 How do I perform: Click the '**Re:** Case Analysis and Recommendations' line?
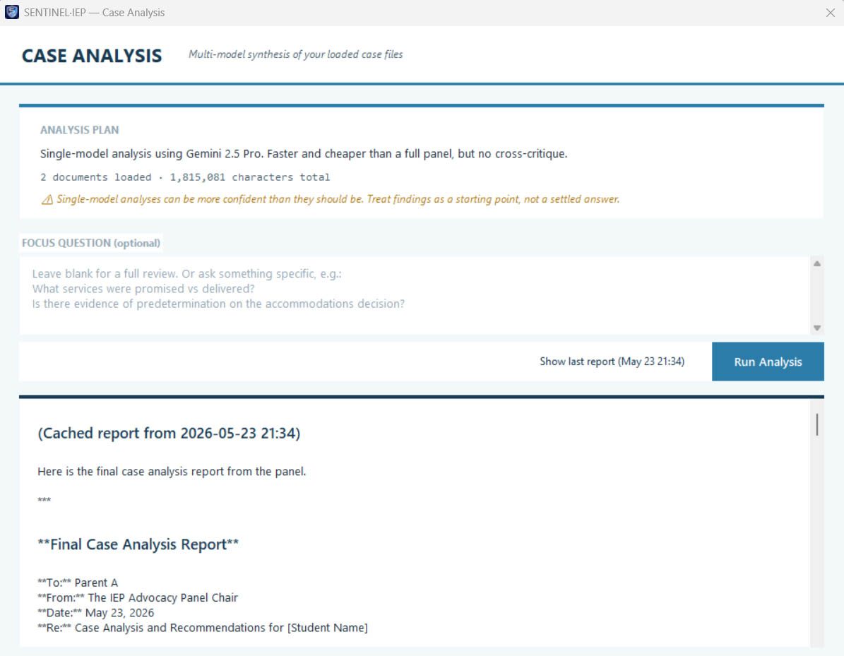(203, 628)
